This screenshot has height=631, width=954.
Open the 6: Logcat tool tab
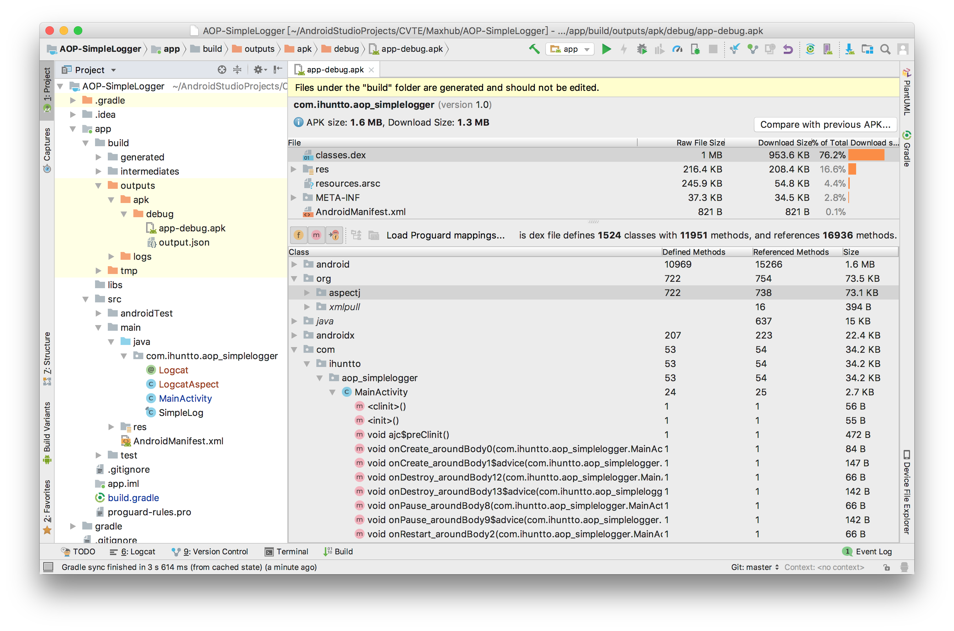pos(132,551)
